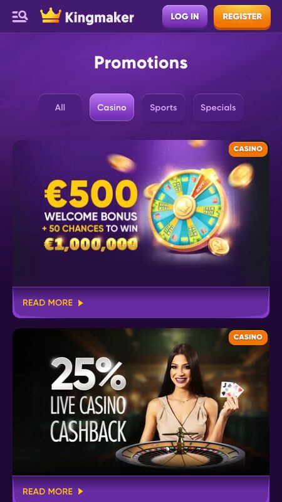Click the LOG IN button
Viewport: 282px width, 502px height.
click(184, 16)
